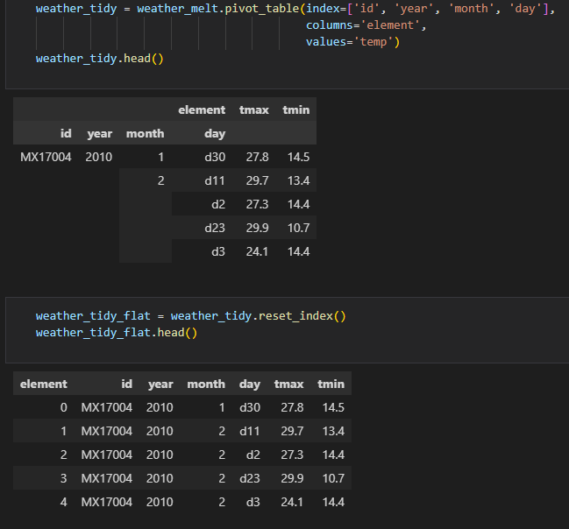Click d2 day cell in pivot table output
The width and height of the screenshot is (569, 529).
coord(218,204)
